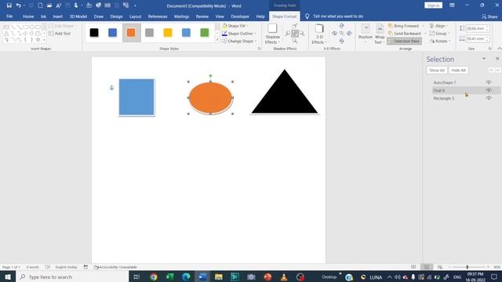502x282 pixels.
Task: Switch to Print Layout view in status bar
Action: click(427, 267)
